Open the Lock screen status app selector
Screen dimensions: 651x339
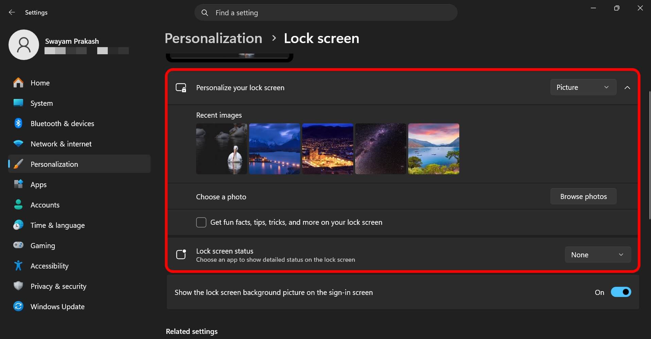tap(597, 254)
